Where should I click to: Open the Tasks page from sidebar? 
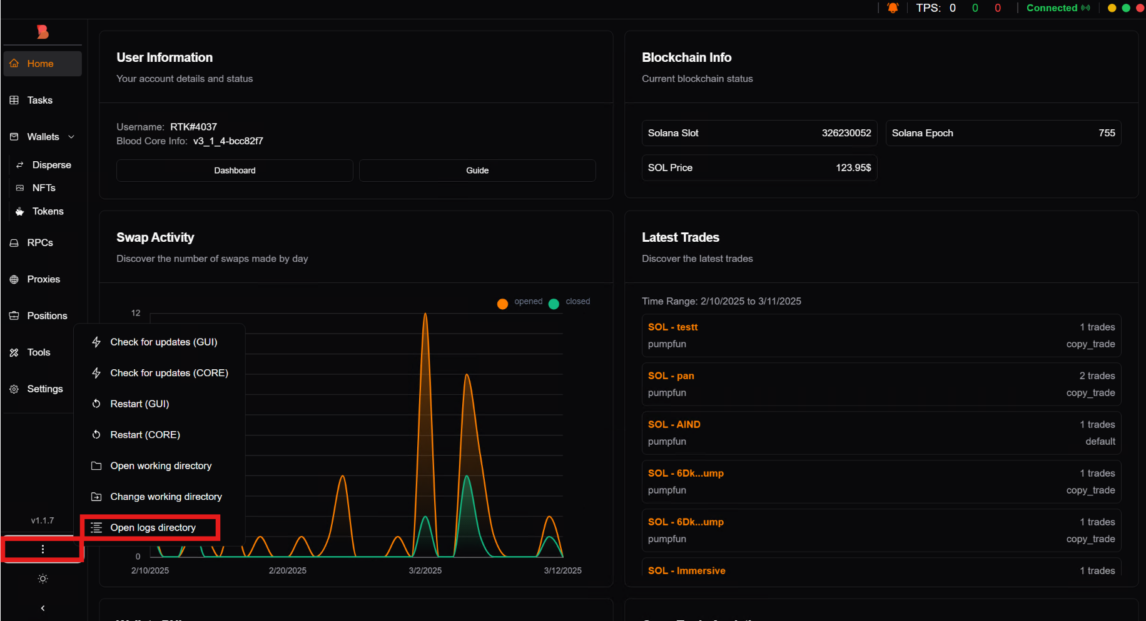[40, 100]
